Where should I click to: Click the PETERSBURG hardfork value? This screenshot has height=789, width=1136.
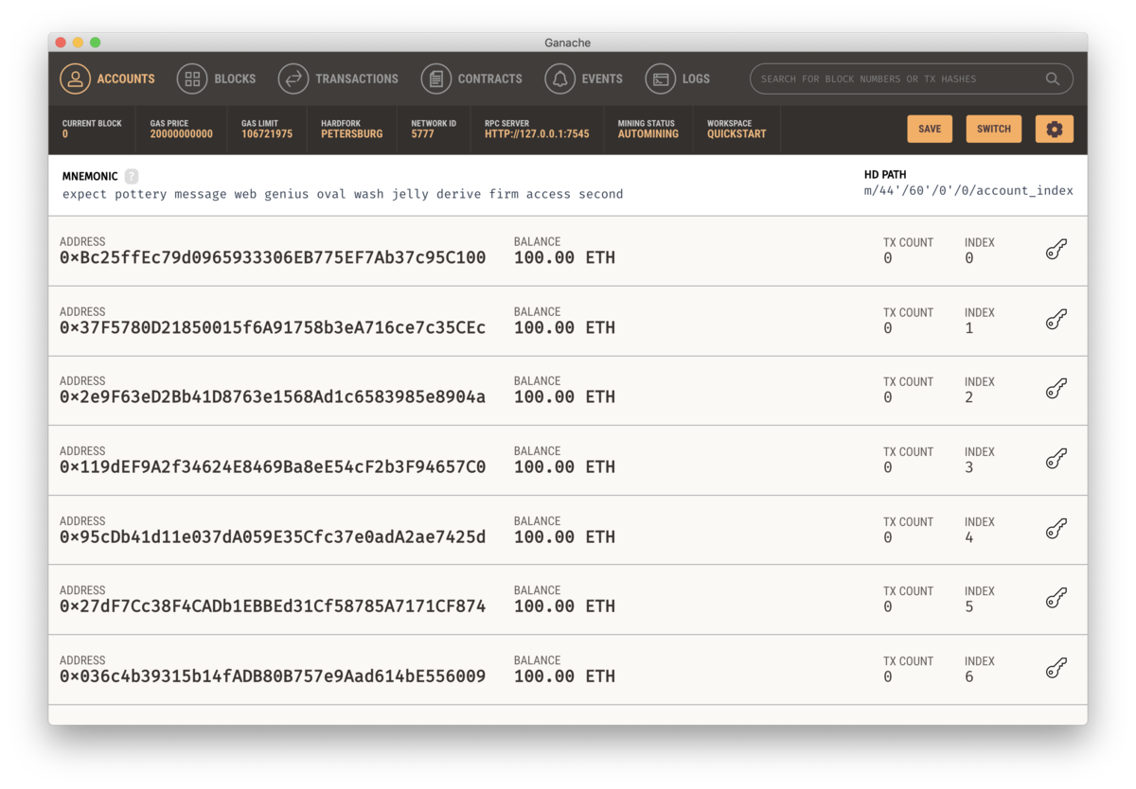coord(352,134)
